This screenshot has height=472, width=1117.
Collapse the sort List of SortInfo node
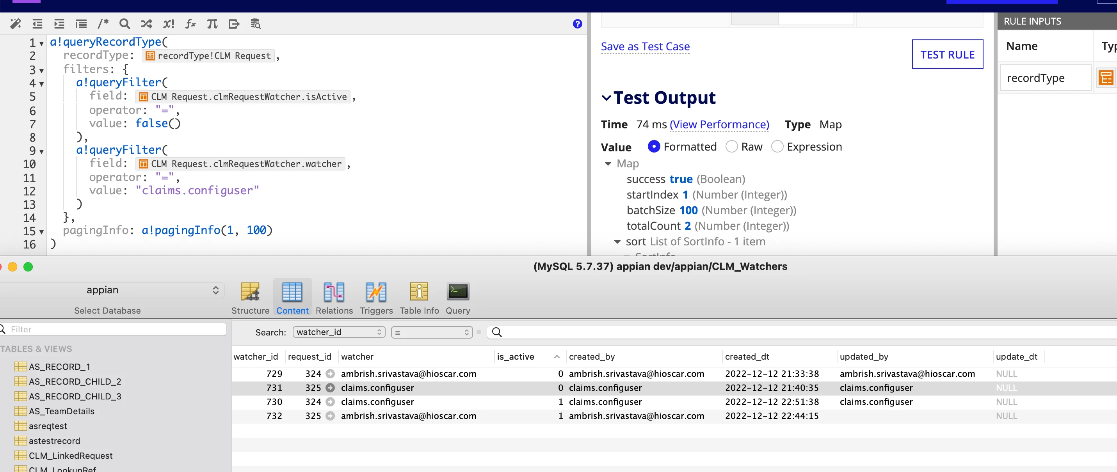tap(617, 241)
